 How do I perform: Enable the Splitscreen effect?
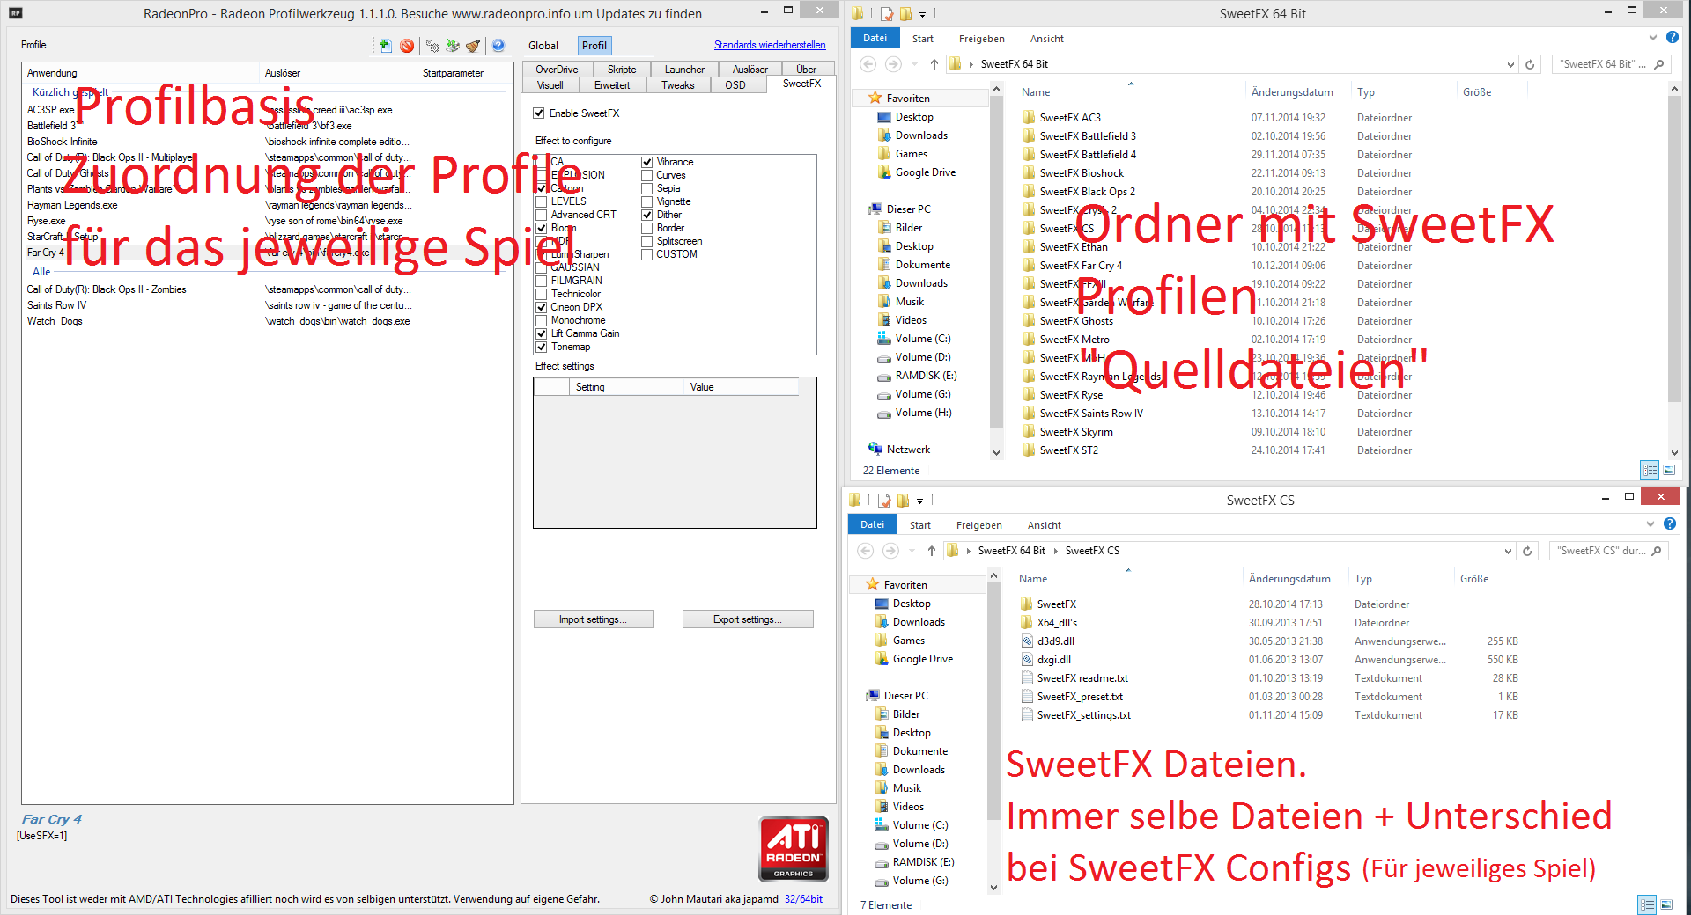pos(647,241)
